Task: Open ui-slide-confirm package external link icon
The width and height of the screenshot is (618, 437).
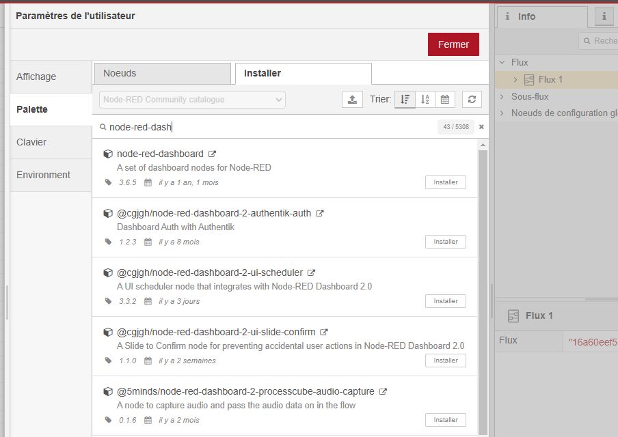Action: (324, 333)
